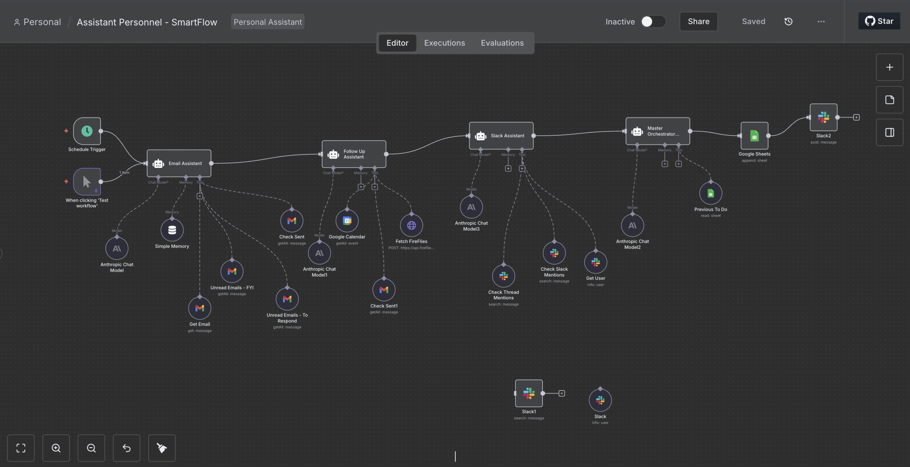Open the Executions tab
This screenshot has height=467, width=910.
click(444, 43)
